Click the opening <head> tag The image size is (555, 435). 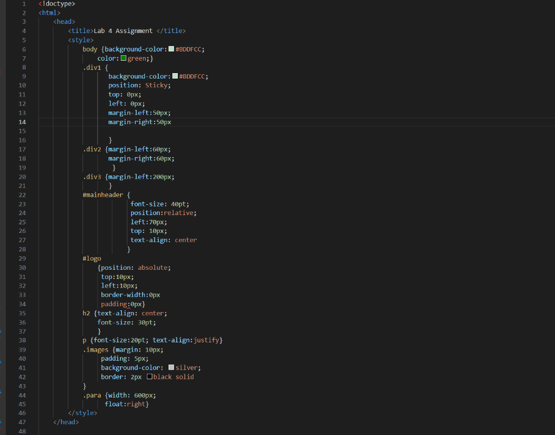point(64,22)
